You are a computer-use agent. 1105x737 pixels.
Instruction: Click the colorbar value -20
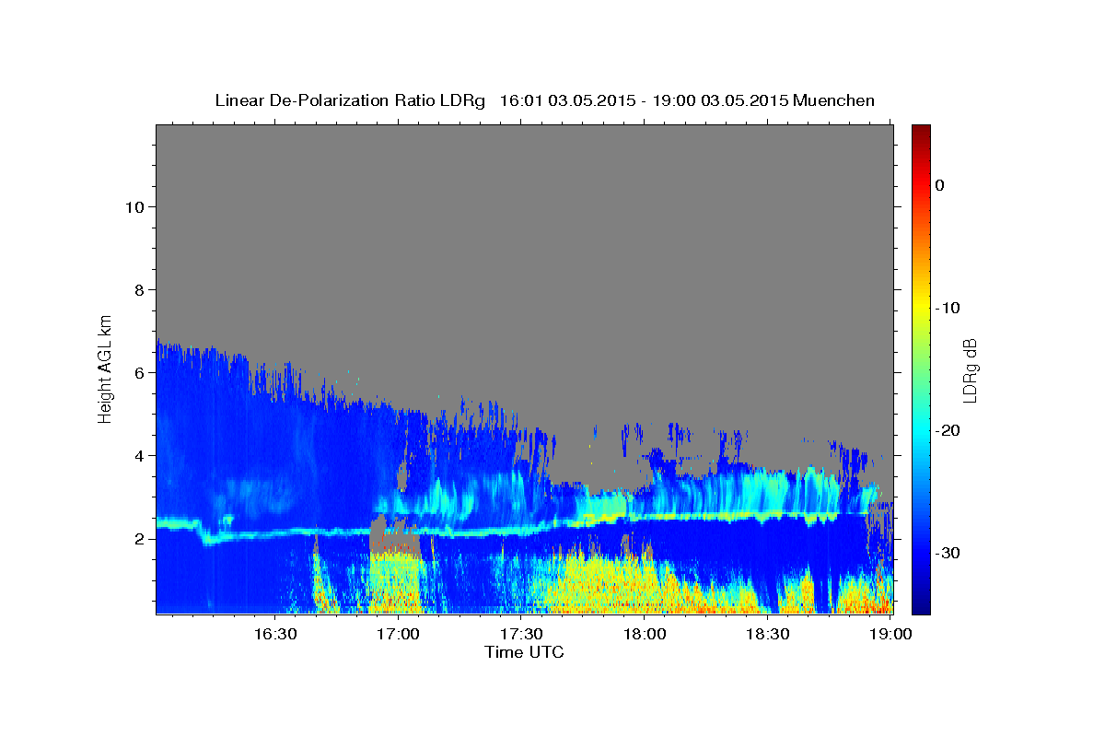pyautogui.click(x=948, y=430)
